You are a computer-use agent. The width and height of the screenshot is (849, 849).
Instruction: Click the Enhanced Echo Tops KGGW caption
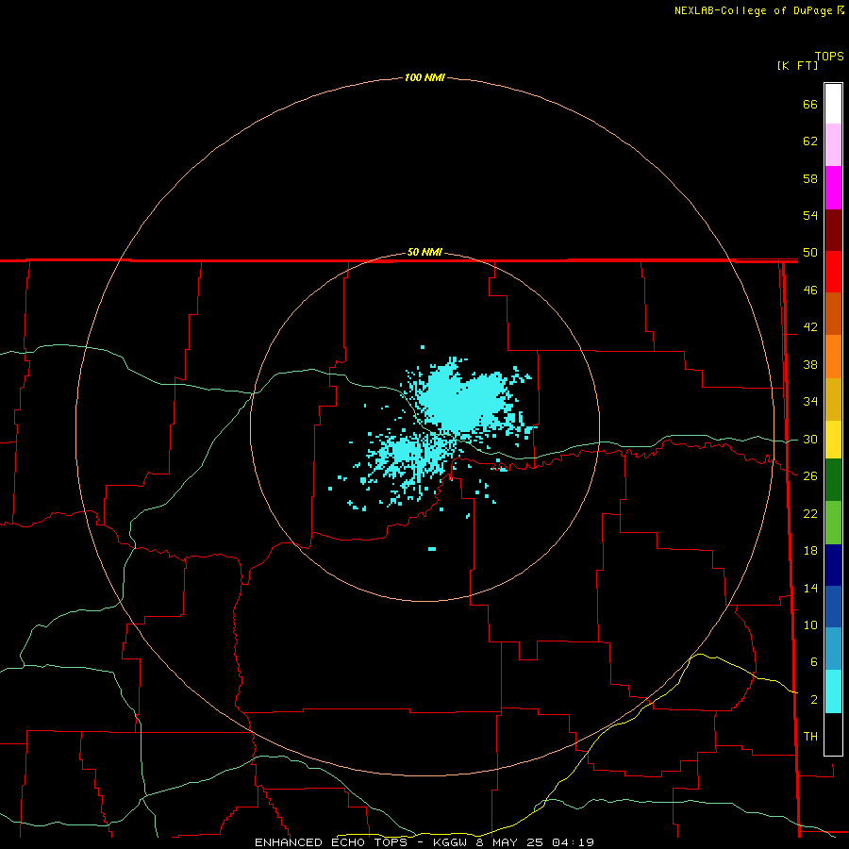tap(424, 842)
